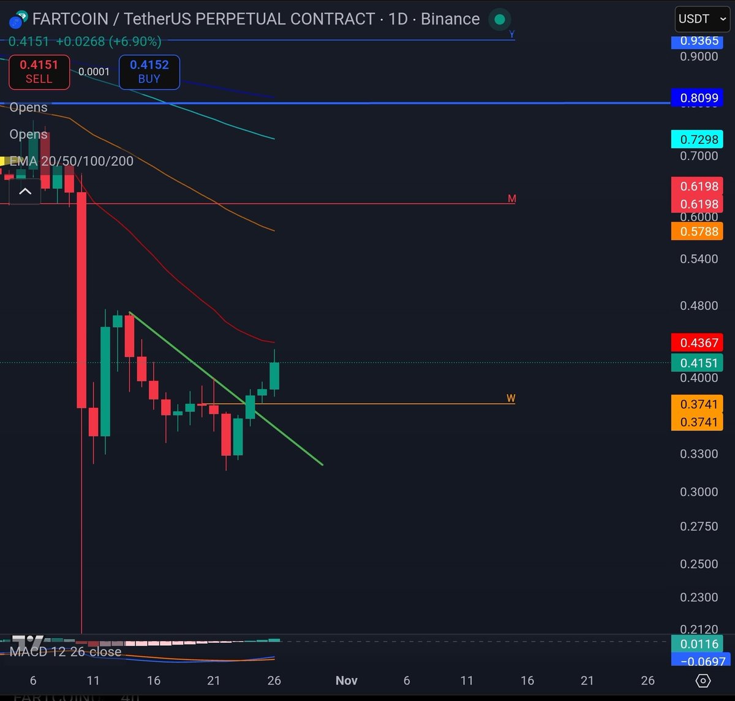
Task: Select the second Opens indicator label
Action: (28, 134)
